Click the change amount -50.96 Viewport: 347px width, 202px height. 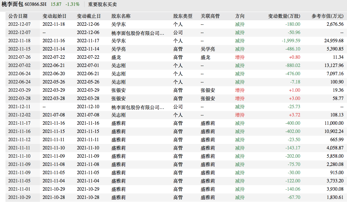(294, 33)
